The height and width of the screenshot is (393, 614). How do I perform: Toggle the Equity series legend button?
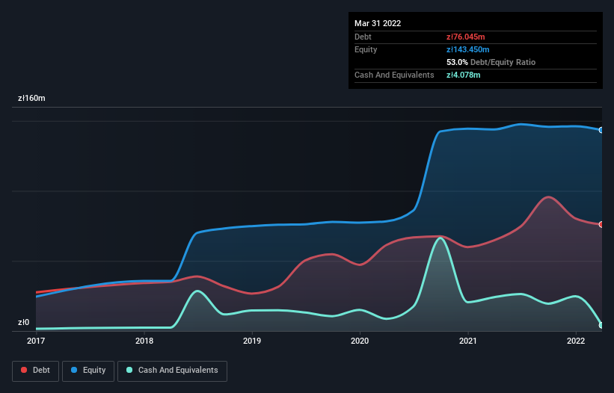click(x=88, y=371)
